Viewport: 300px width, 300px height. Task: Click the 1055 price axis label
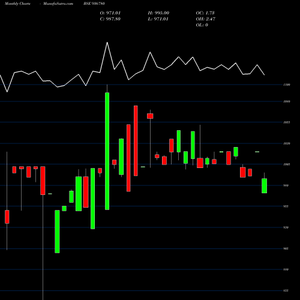(x=287, y=122)
